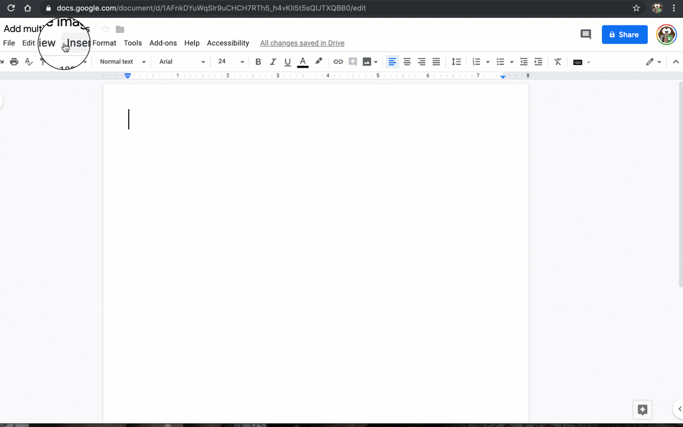Image resolution: width=683 pixels, height=427 pixels.
Task: Clear formatting on selected text
Action: pos(558,62)
